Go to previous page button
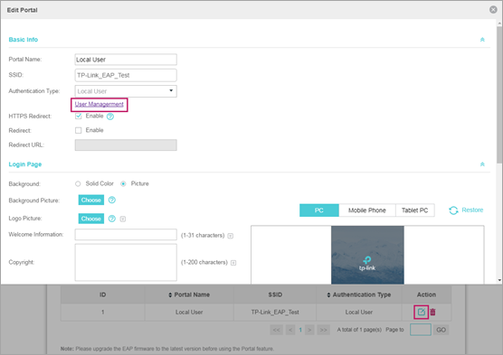 290,330
